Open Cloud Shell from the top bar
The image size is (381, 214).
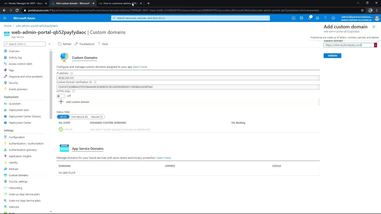(293, 18)
